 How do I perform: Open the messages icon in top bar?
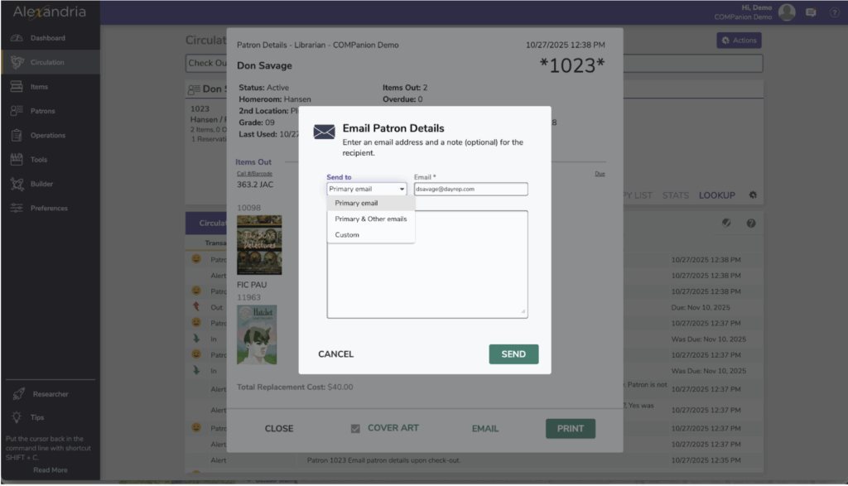(811, 12)
